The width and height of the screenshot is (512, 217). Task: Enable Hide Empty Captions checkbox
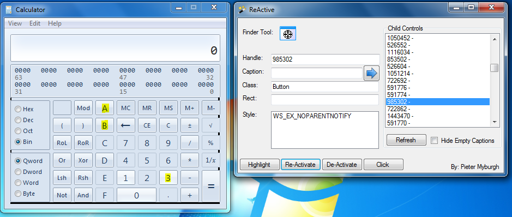(x=434, y=140)
